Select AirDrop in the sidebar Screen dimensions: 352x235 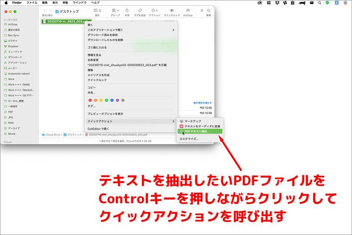[x=13, y=24]
